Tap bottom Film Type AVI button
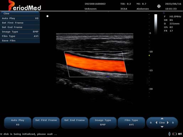Viewport: 183px width, 137px height. 131,122
